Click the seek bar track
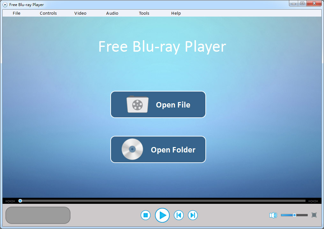This screenshot has height=229, width=324. pyautogui.click(x=163, y=201)
